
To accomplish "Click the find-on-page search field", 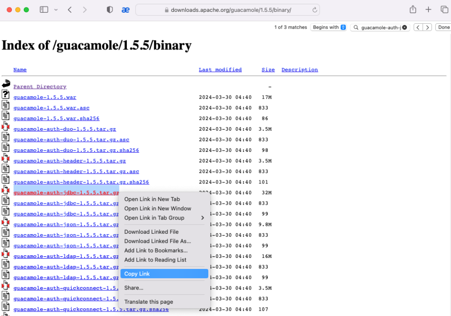I will (380, 28).
